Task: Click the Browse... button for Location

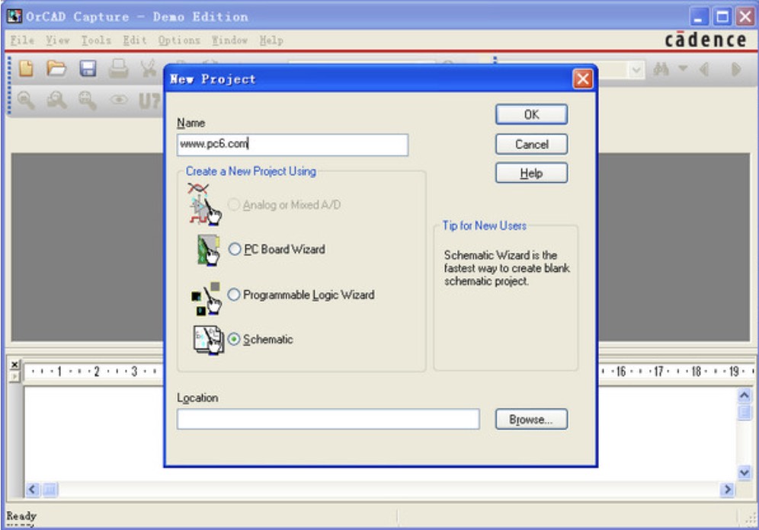Action: point(531,420)
